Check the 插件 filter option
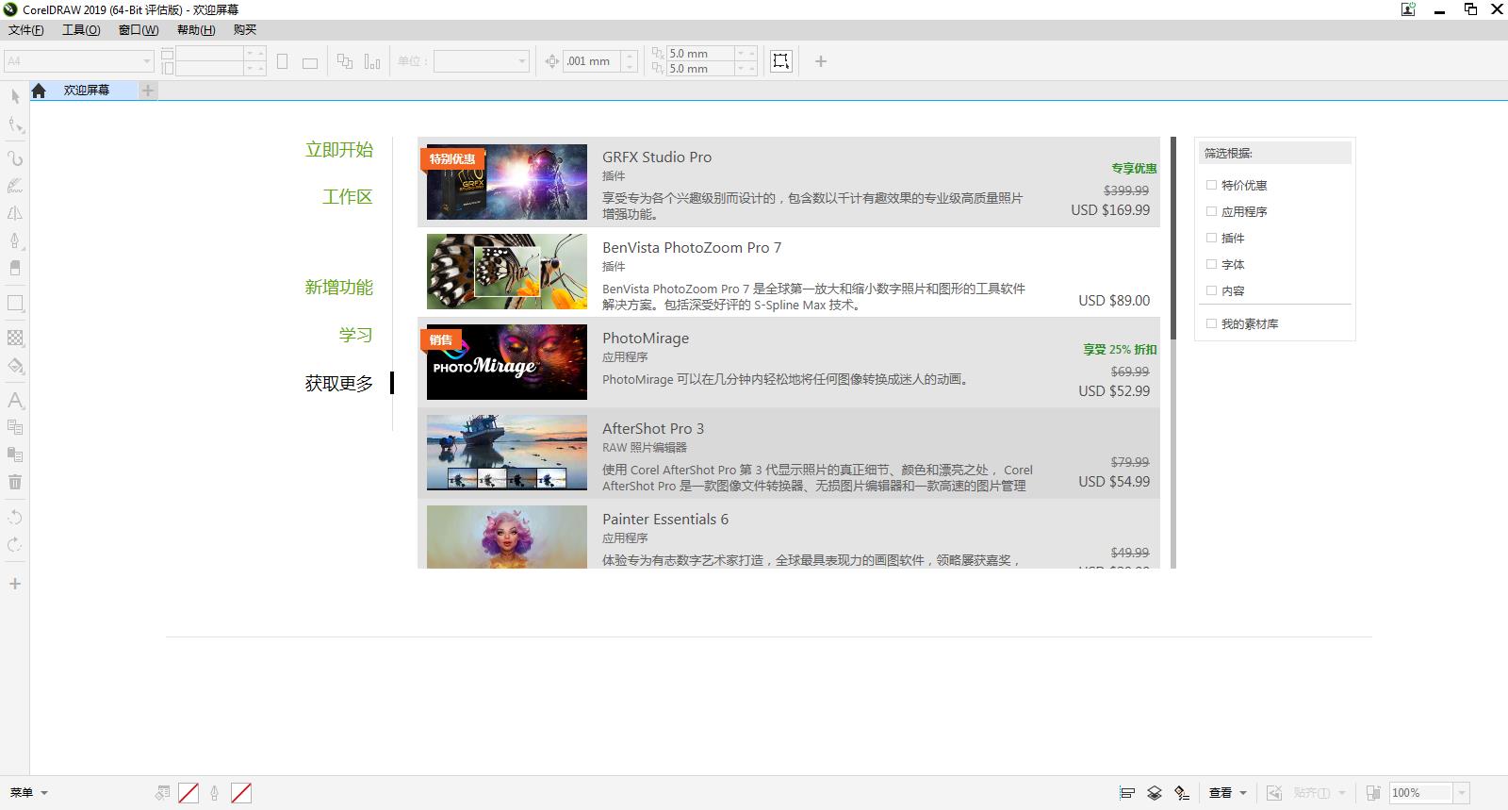The width and height of the screenshot is (1508, 810). click(x=1212, y=239)
